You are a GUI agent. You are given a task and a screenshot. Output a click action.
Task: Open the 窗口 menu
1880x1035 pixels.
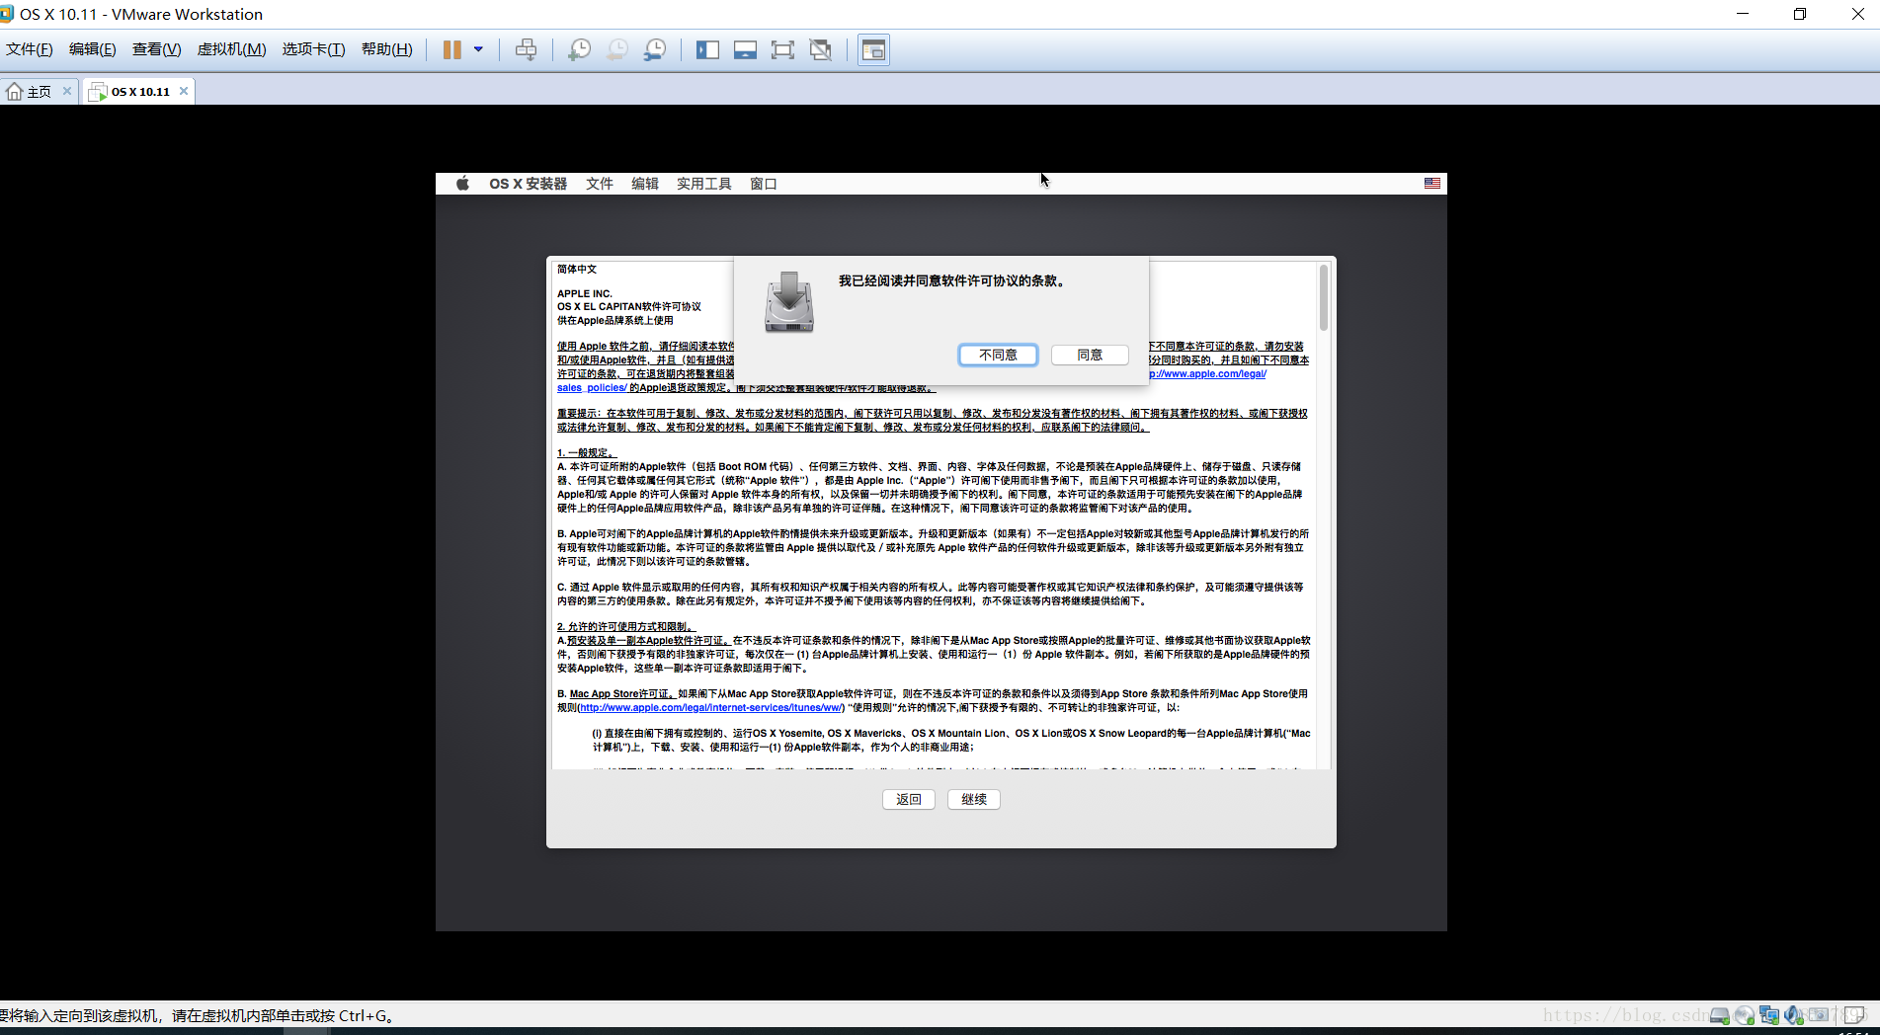(x=763, y=184)
